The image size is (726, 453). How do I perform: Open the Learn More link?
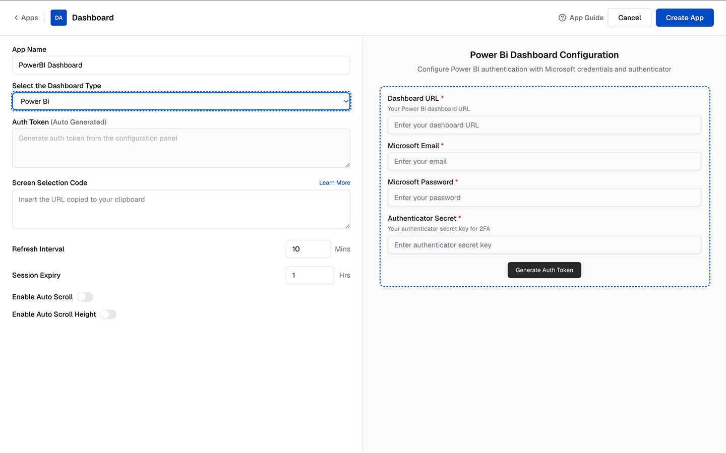(335, 183)
